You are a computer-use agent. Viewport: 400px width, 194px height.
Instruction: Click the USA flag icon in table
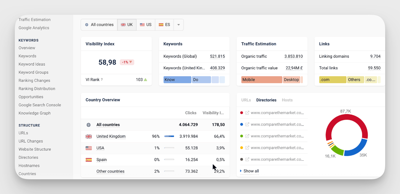pyautogui.click(x=89, y=148)
